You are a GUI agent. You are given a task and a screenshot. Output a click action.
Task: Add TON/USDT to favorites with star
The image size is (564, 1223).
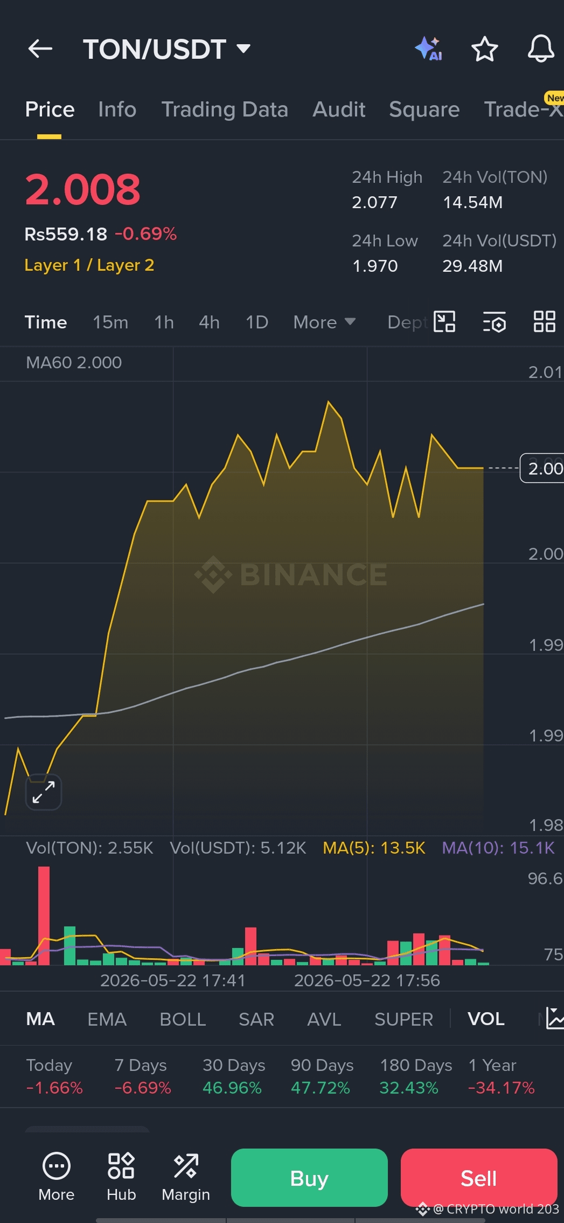pyautogui.click(x=484, y=49)
